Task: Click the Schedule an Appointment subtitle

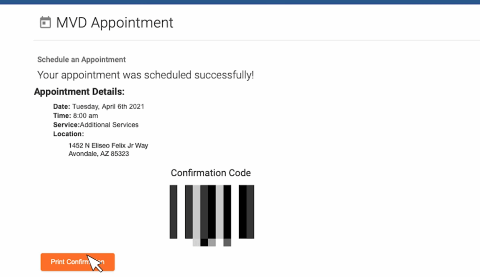Action: pos(82,60)
